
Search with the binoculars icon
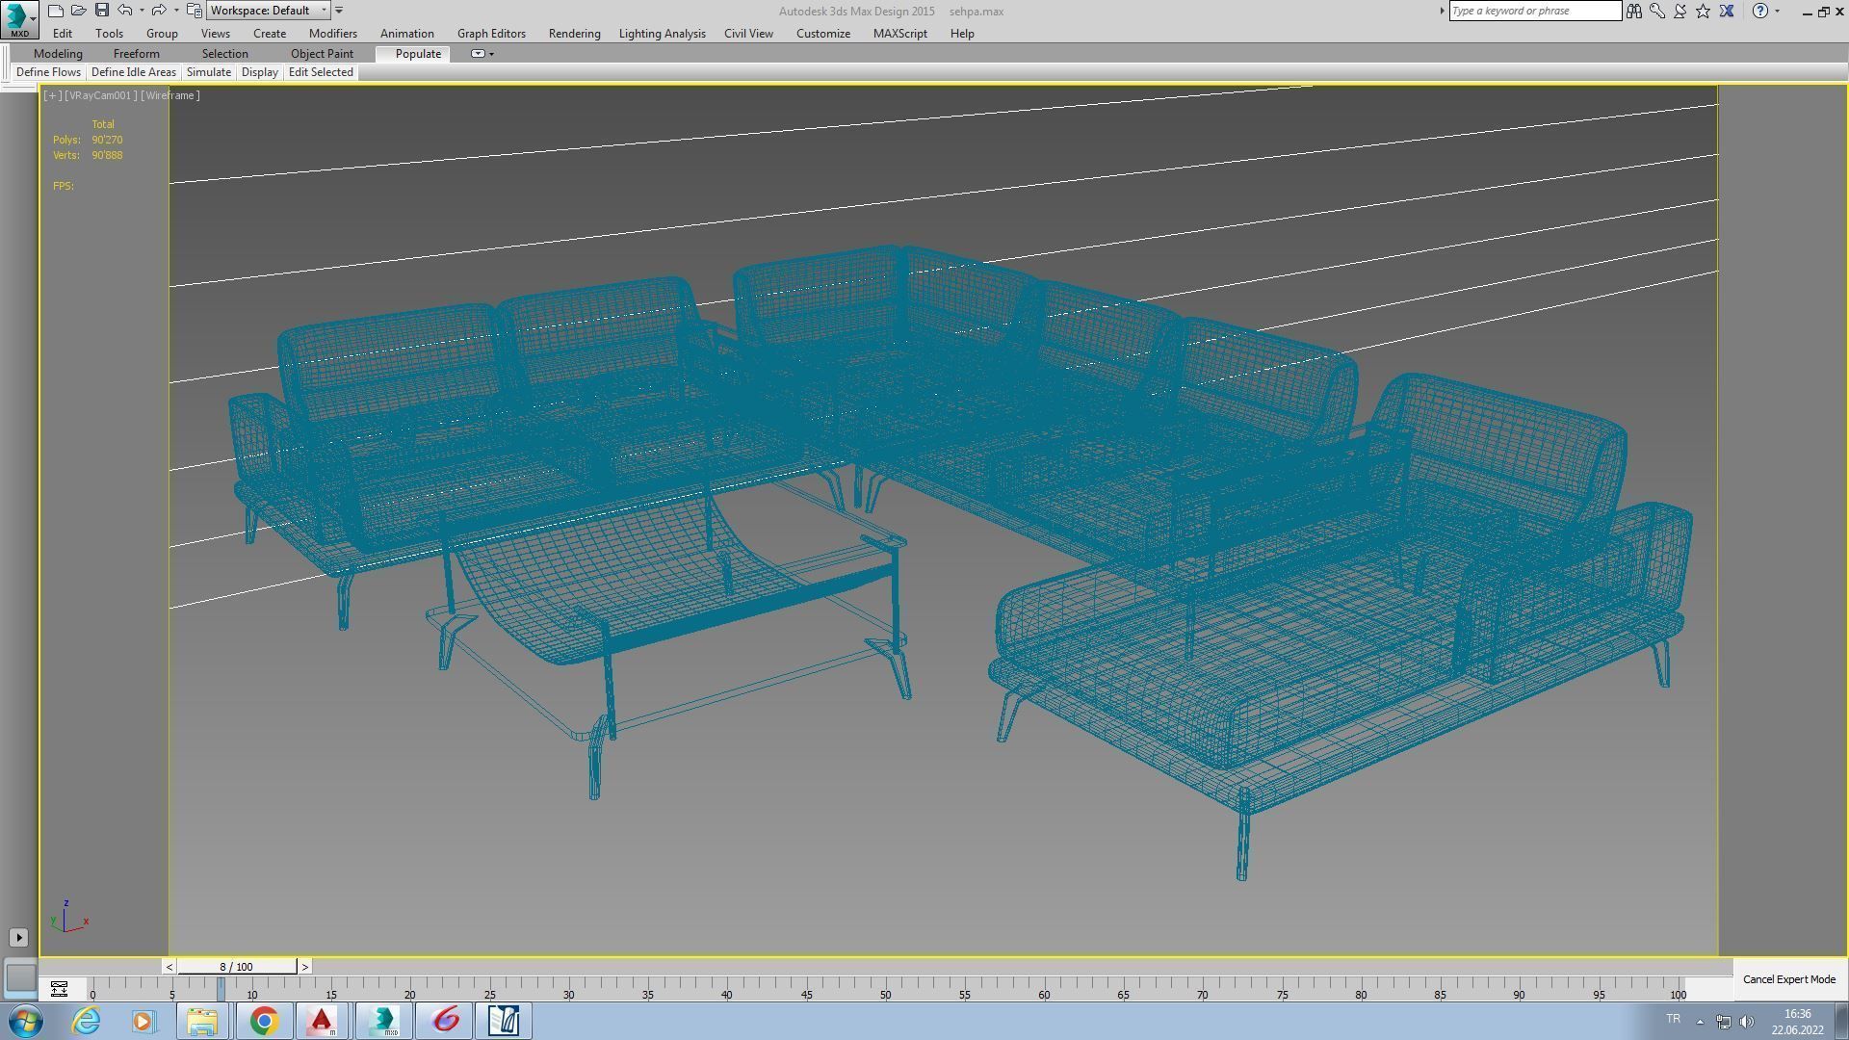click(1634, 11)
